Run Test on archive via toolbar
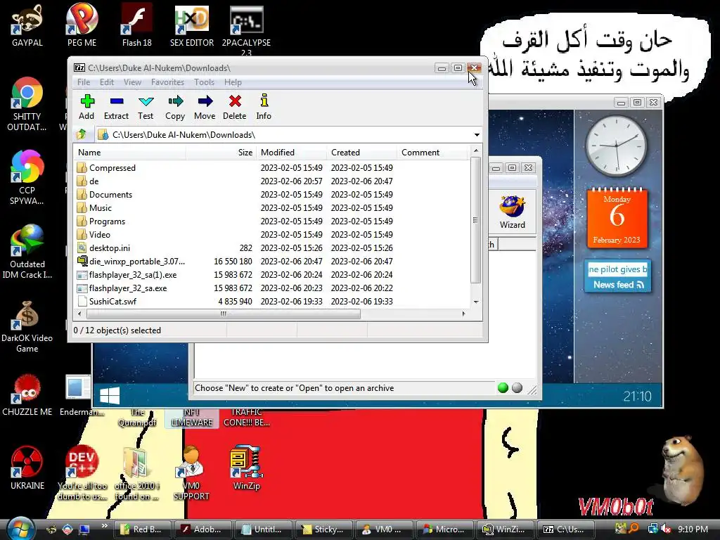Viewport: 720px width, 540px height. tap(146, 107)
